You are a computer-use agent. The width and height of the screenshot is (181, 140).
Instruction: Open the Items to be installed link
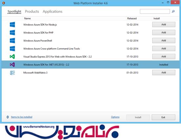(22, 117)
